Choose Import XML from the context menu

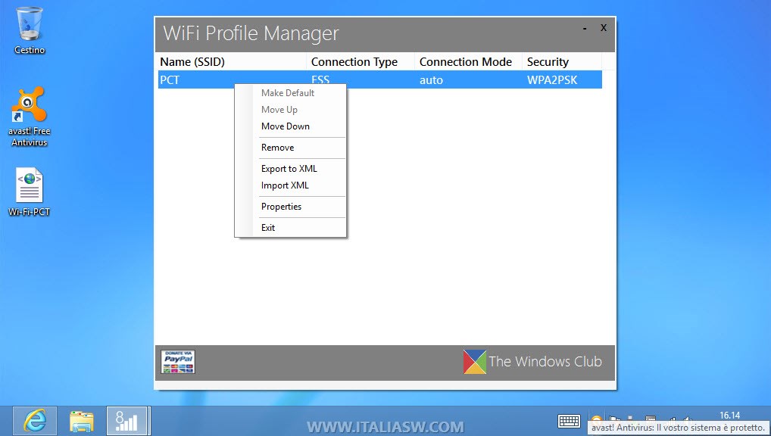285,185
